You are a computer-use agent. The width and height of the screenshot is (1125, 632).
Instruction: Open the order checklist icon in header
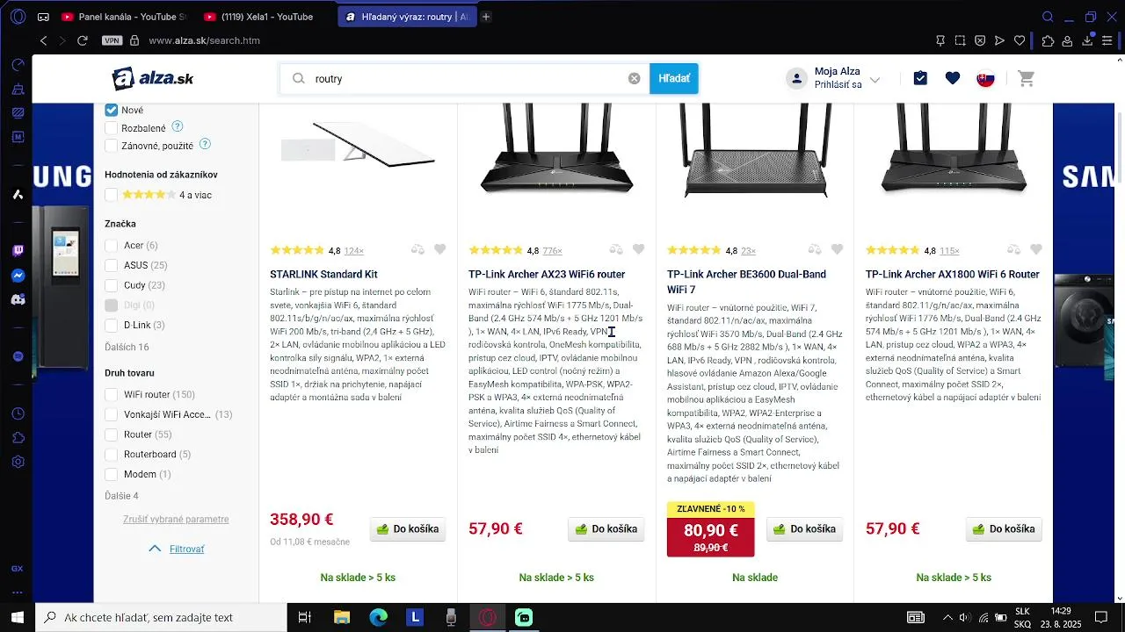pos(920,79)
